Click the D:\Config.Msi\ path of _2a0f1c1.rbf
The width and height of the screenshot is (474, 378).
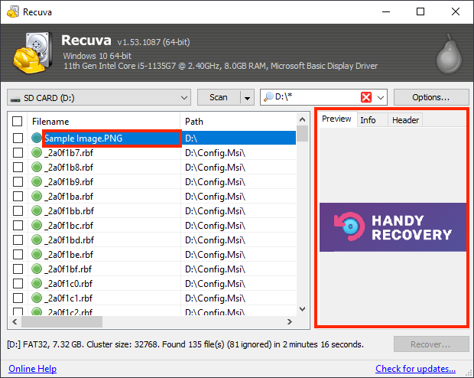[x=216, y=298]
